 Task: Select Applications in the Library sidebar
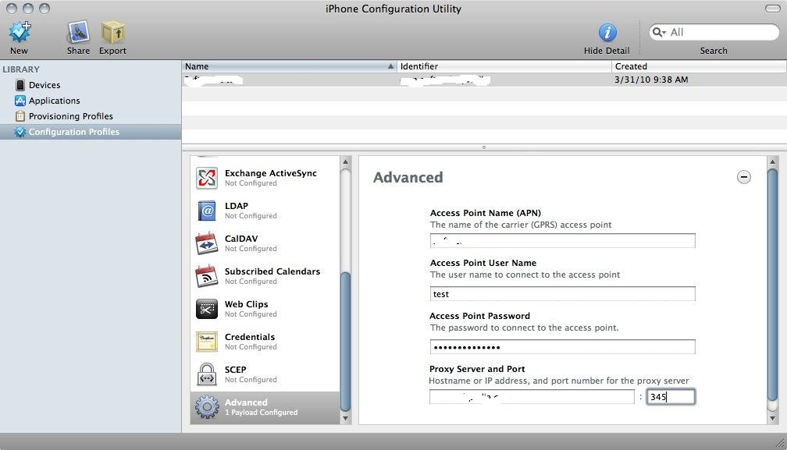point(91,101)
